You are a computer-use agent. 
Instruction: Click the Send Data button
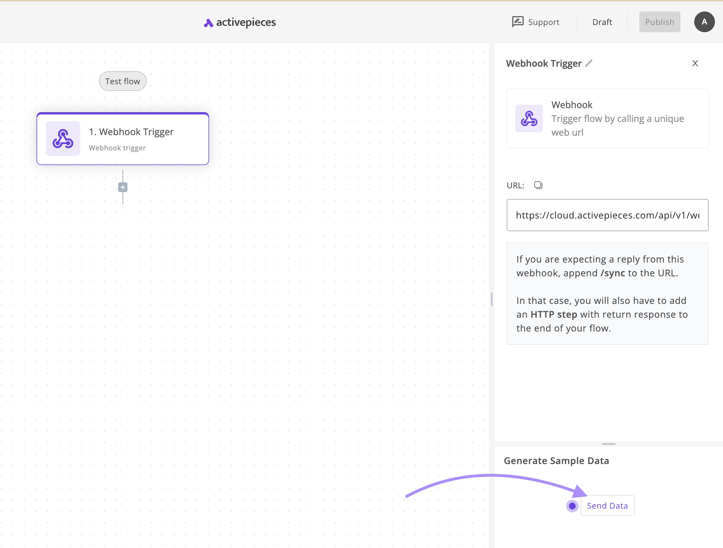[x=607, y=505]
